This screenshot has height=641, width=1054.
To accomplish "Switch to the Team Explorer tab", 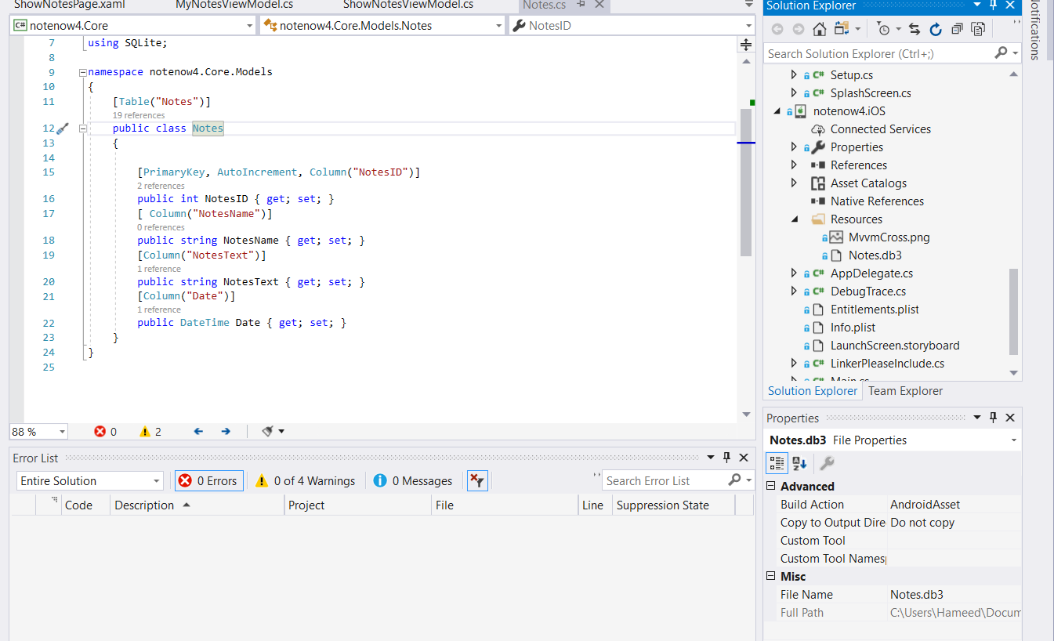I will click(905, 391).
